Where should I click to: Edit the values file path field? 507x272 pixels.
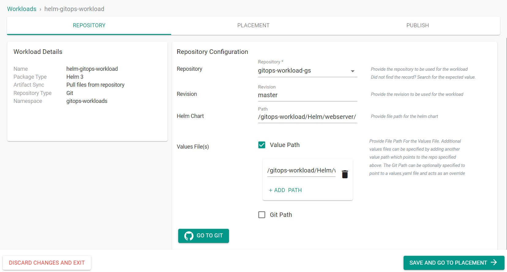(x=301, y=171)
